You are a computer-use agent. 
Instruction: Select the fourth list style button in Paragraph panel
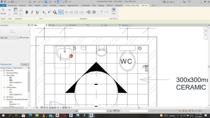[82, 12]
